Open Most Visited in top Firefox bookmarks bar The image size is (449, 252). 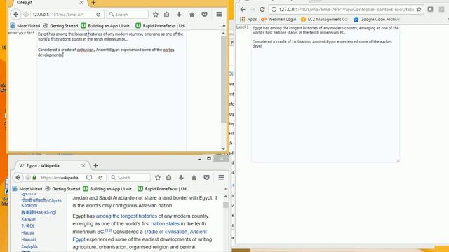25,26
